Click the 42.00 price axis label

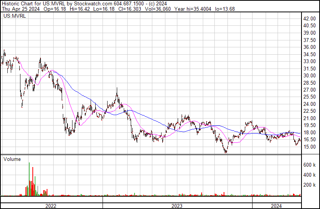point(310,18)
